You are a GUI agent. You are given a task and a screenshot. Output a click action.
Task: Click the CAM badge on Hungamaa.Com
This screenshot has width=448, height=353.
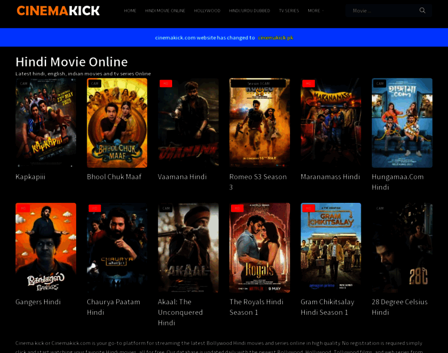click(380, 84)
